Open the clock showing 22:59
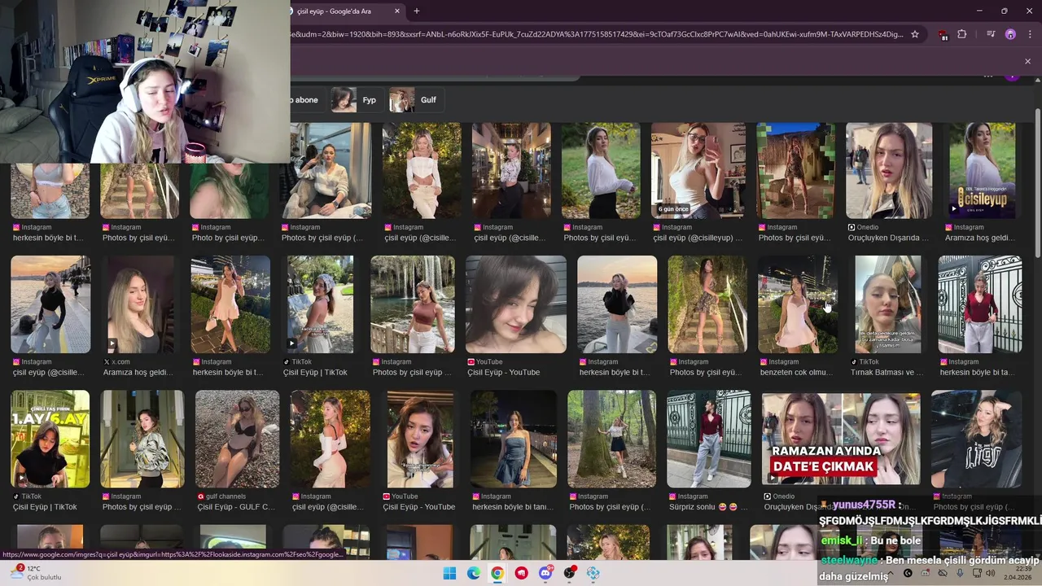The width and height of the screenshot is (1042, 586). [x=1018, y=573]
